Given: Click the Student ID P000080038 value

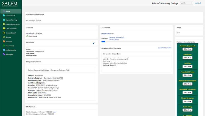Looking at the screenshot, I should coord(39,51).
